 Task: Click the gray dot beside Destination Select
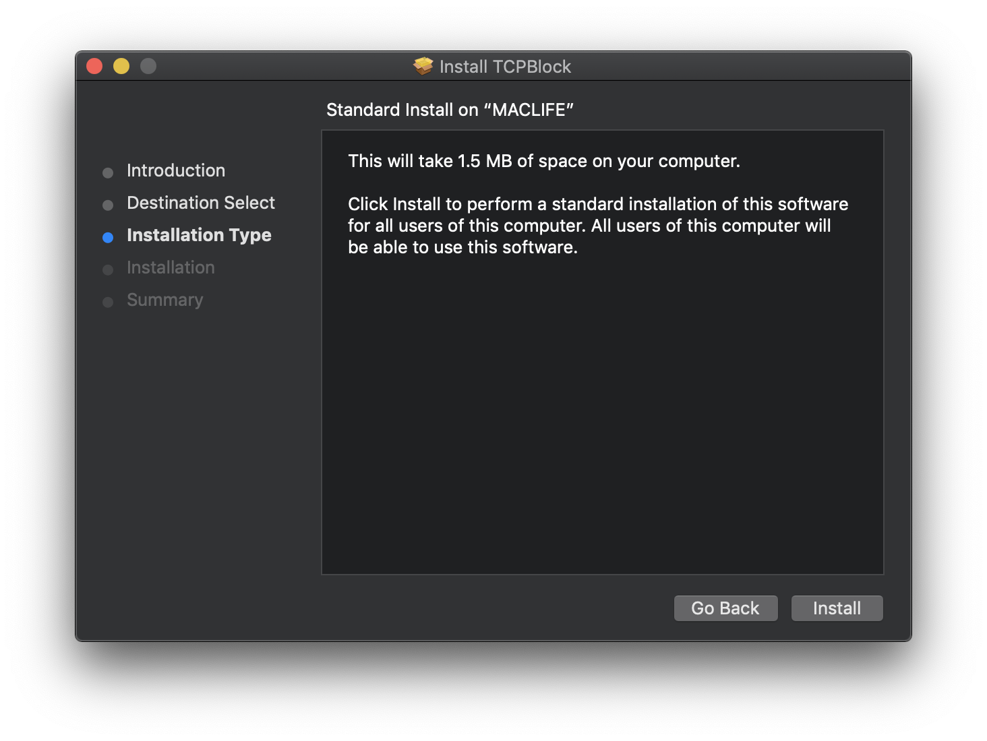(108, 205)
